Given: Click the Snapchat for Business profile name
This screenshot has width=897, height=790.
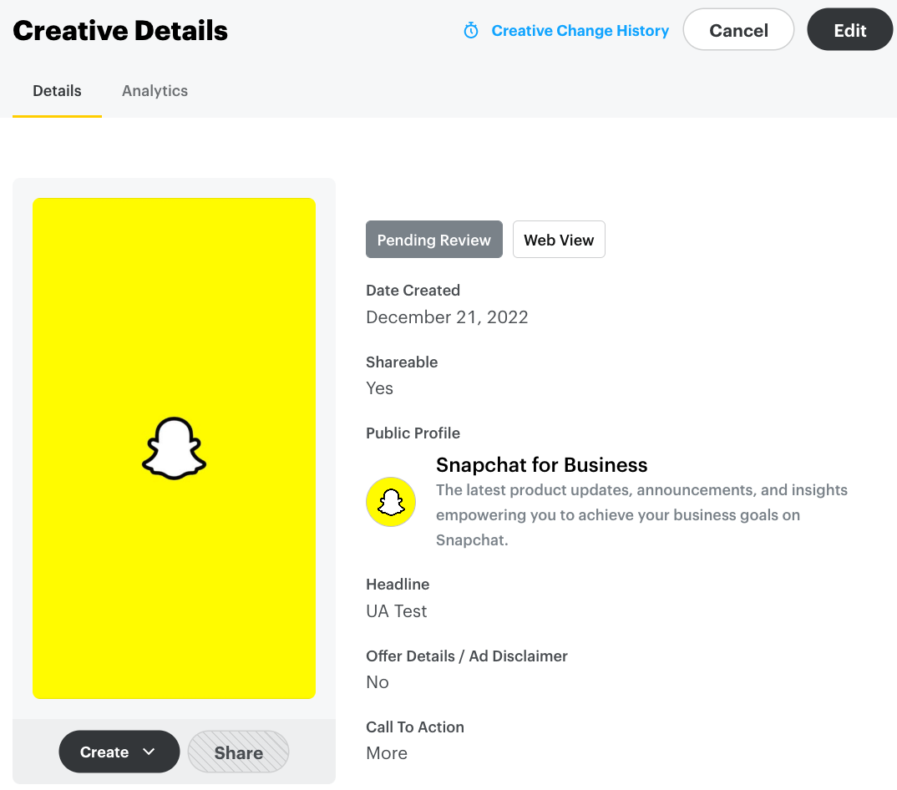Looking at the screenshot, I should tap(542, 465).
